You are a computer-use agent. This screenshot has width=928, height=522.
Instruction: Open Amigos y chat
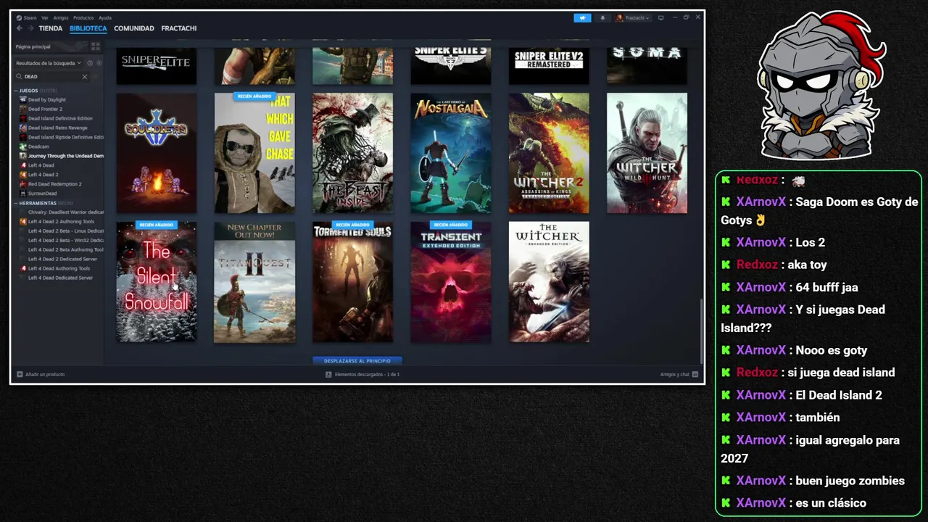point(679,374)
